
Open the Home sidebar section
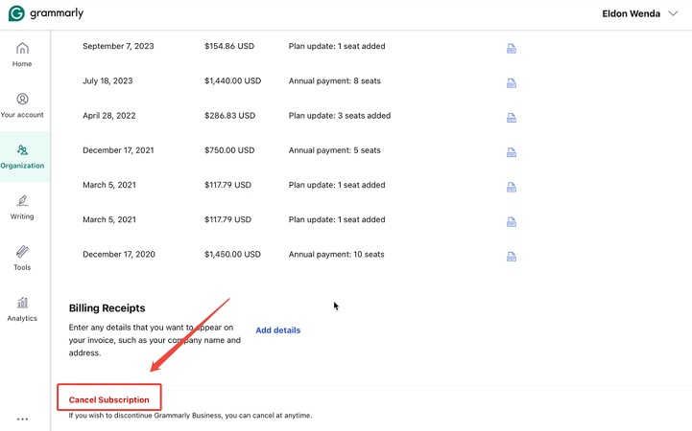coord(22,55)
